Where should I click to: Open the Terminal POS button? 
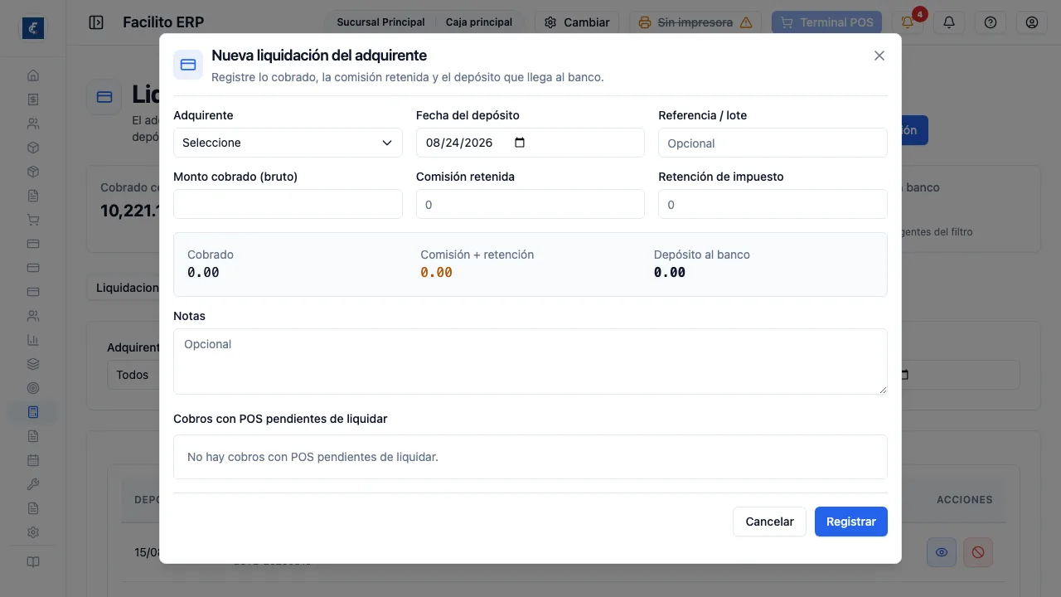click(x=827, y=22)
